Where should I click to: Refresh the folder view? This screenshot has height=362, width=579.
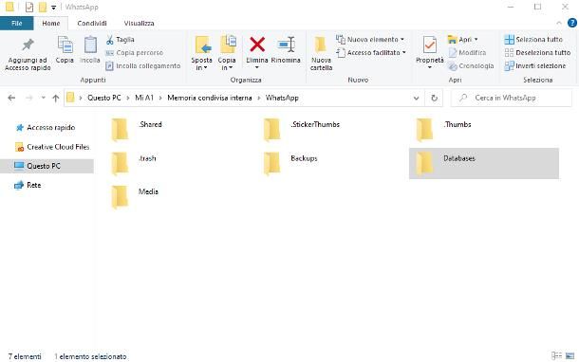[435, 98]
